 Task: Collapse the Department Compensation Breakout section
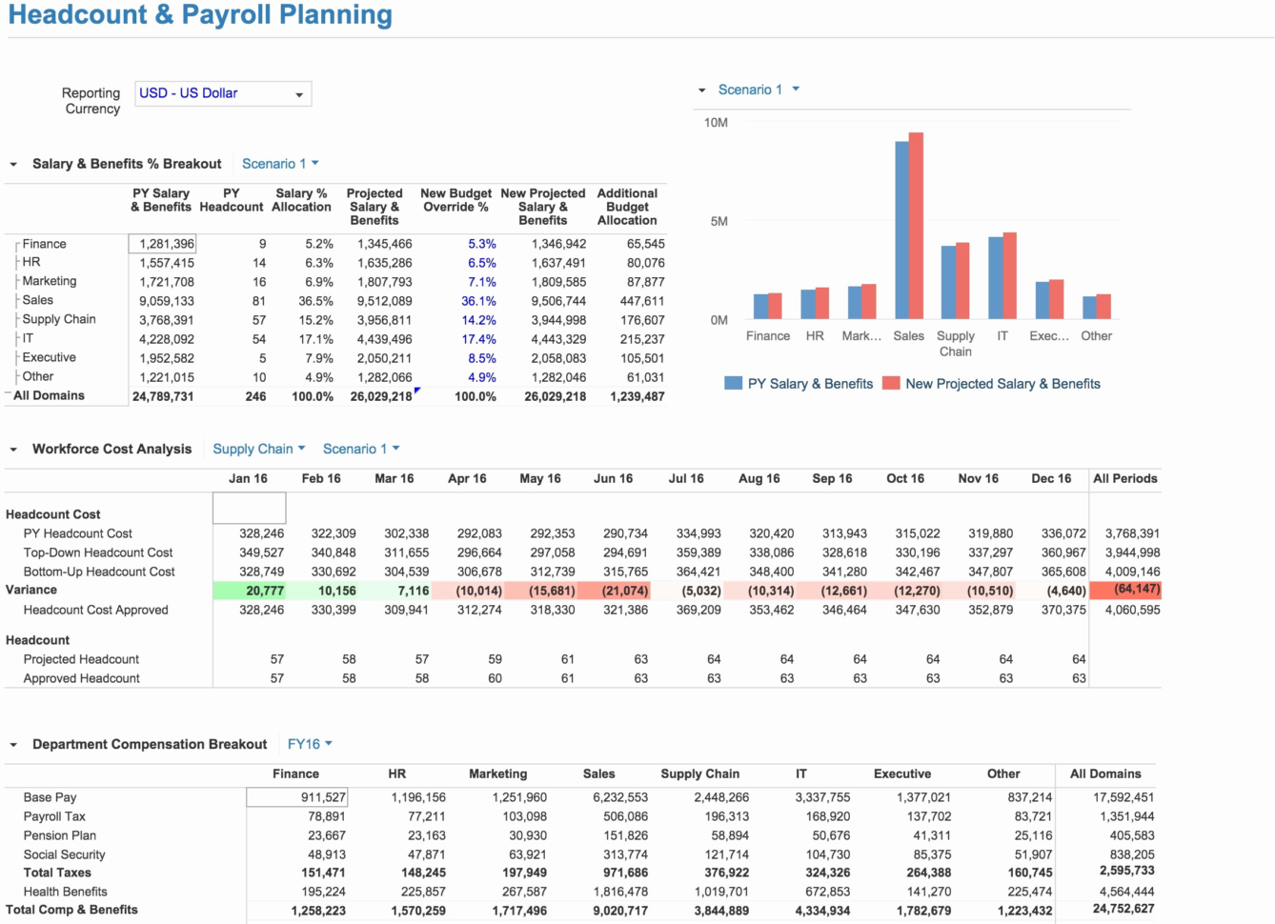tap(13, 744)
